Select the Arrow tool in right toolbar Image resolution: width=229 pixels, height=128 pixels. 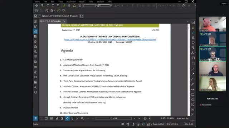(193, 74)
